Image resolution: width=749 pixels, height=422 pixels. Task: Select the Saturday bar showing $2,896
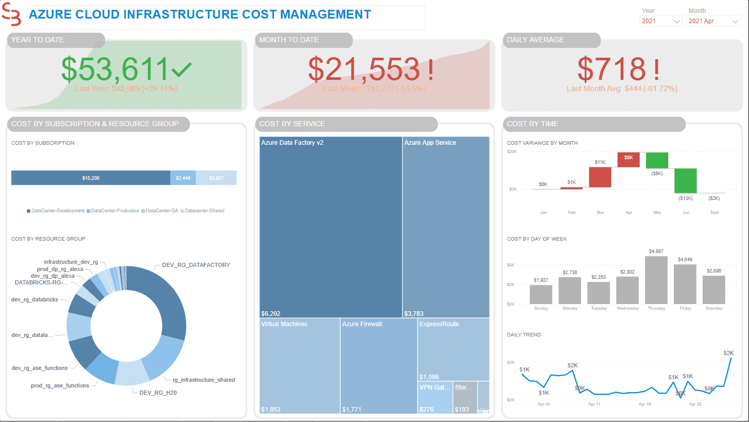tap(713, 290)
